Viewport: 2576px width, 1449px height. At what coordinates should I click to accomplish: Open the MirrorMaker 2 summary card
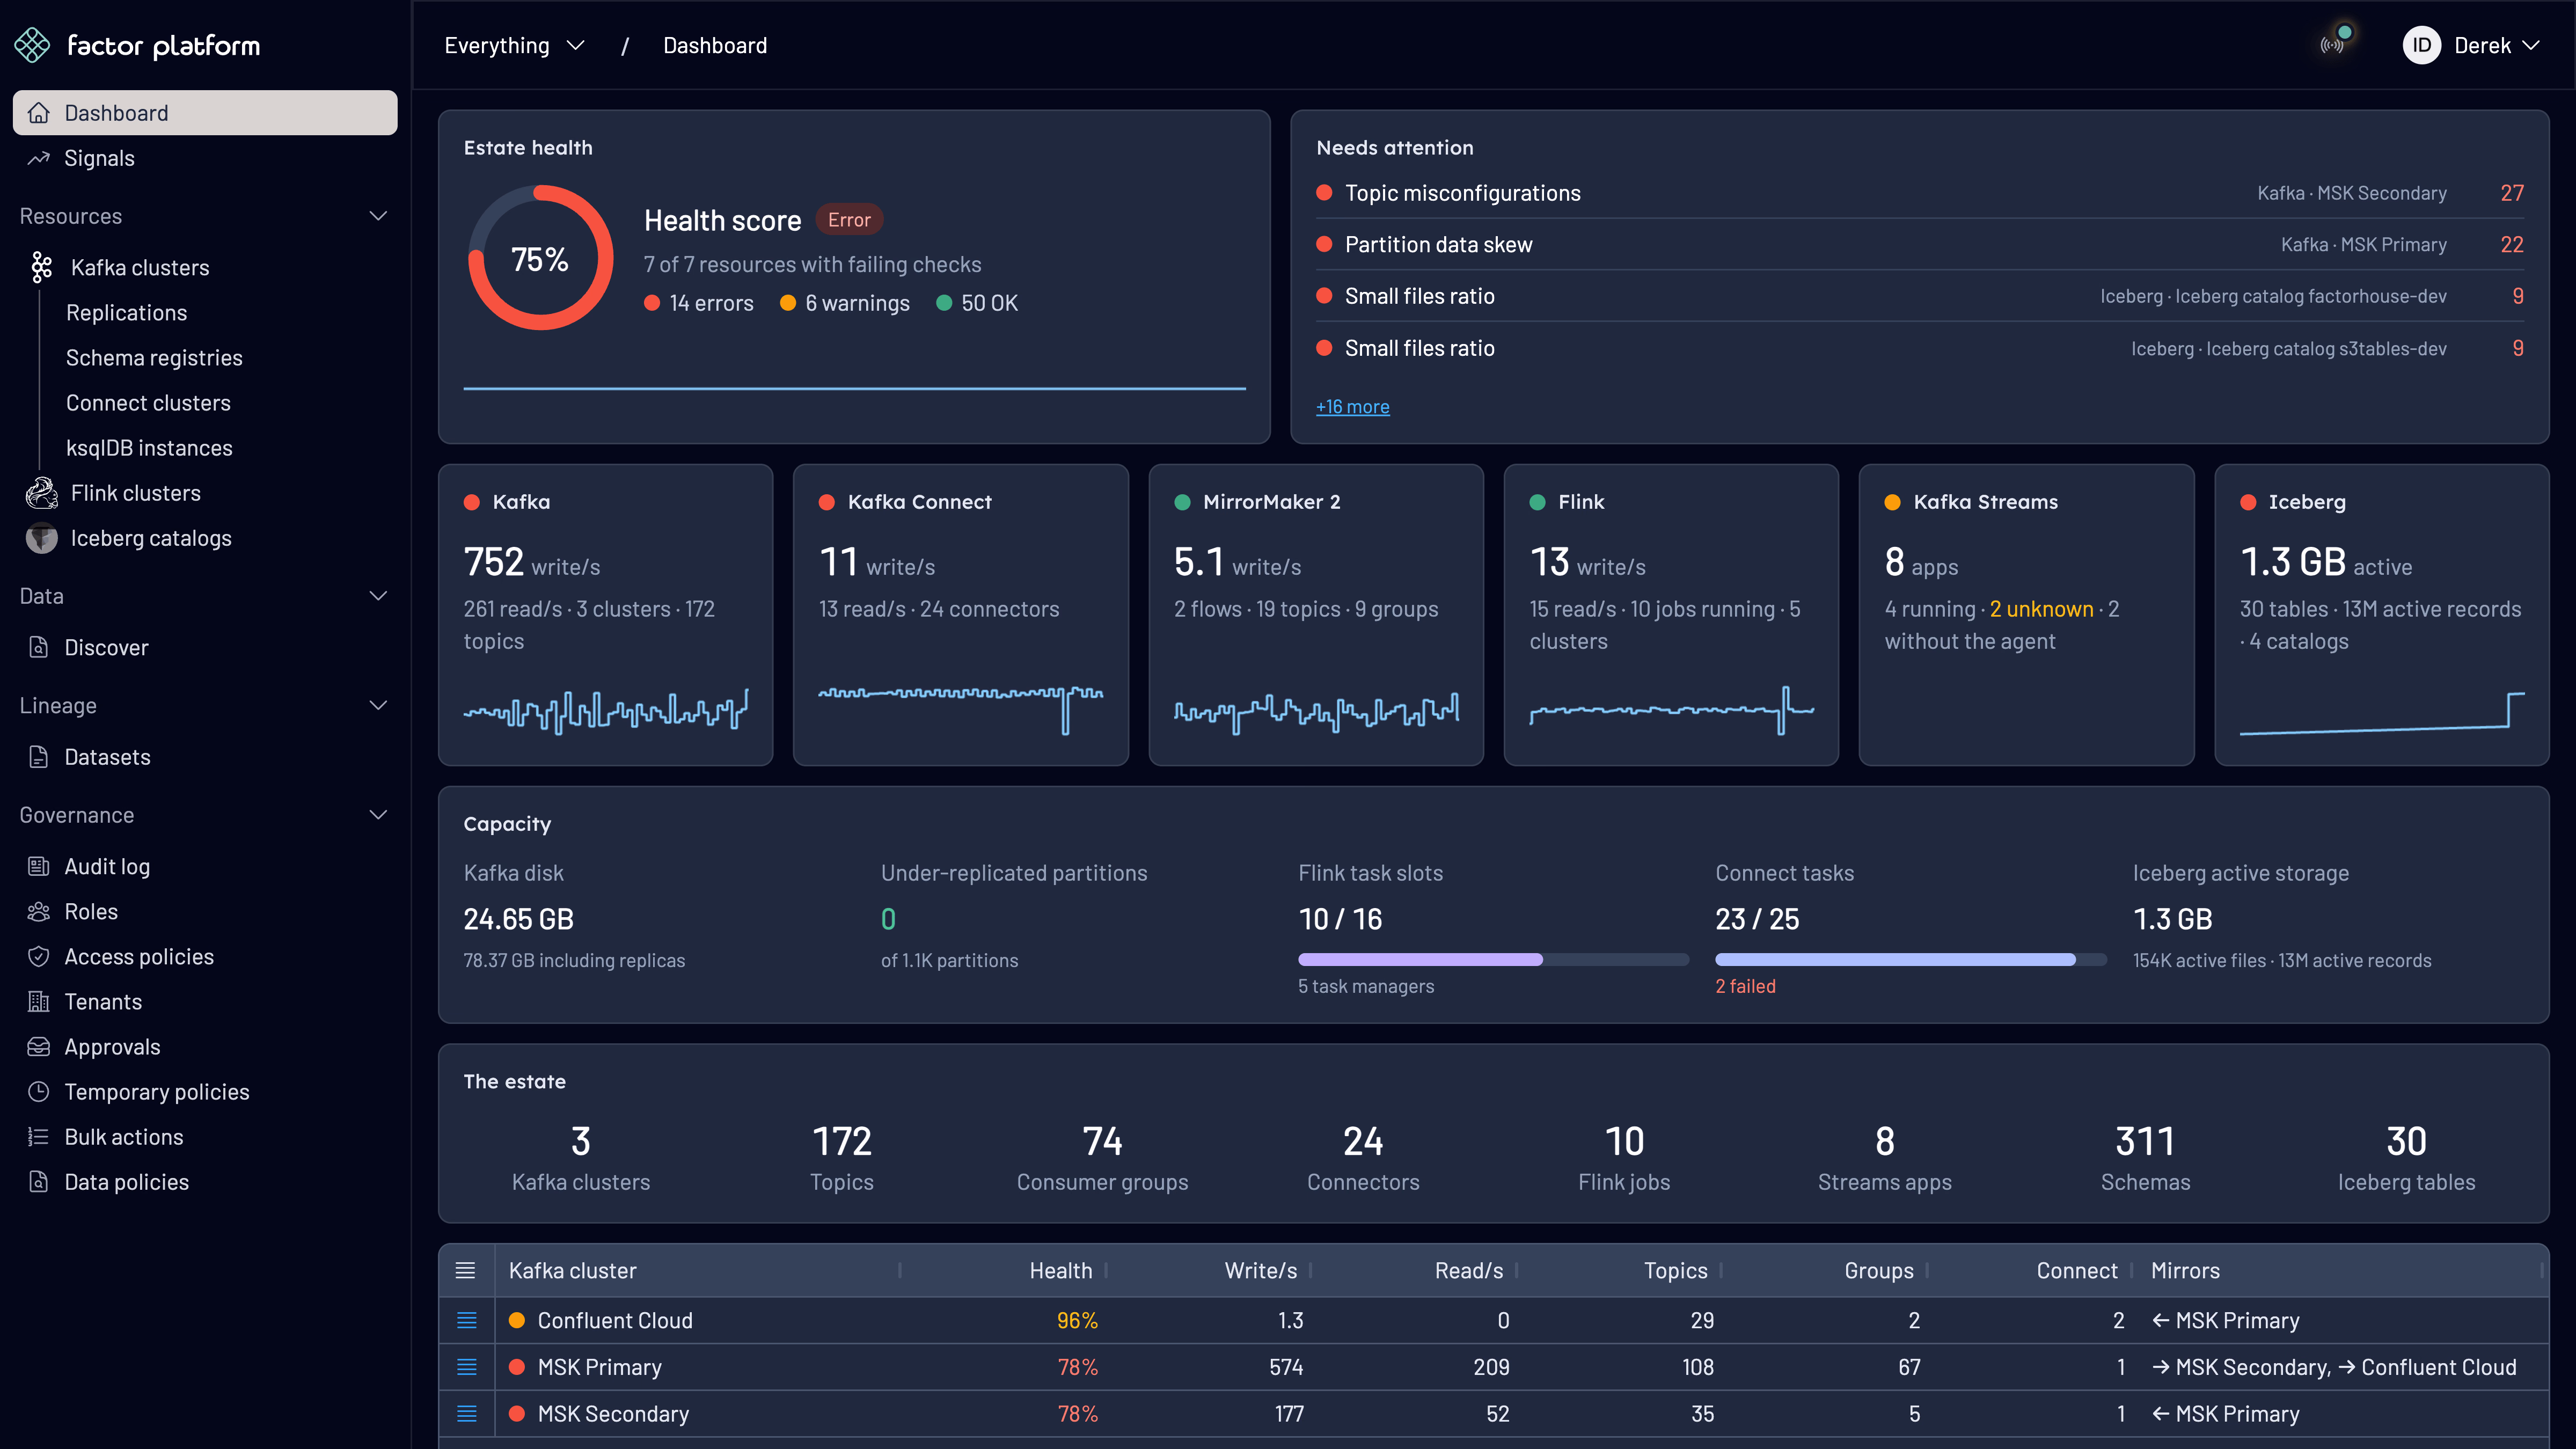point(1316,615)
